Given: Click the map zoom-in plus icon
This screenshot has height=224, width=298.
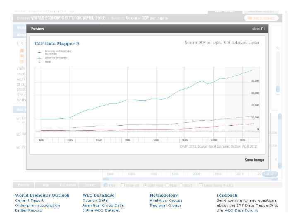Looking at the screenshot, I should [x=278, y=48].
